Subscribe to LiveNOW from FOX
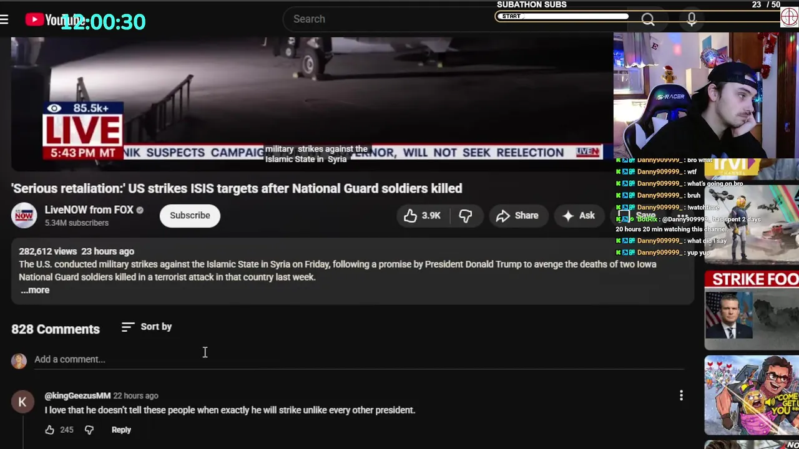The height and width of the screenshot is (449, 799). click(190, 215)
